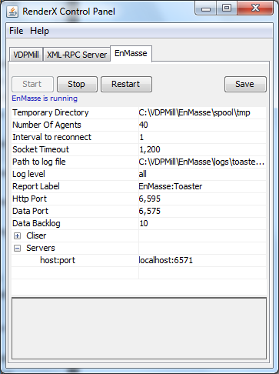
Task: Restart the EnMasse service
Action: point(126,84)
